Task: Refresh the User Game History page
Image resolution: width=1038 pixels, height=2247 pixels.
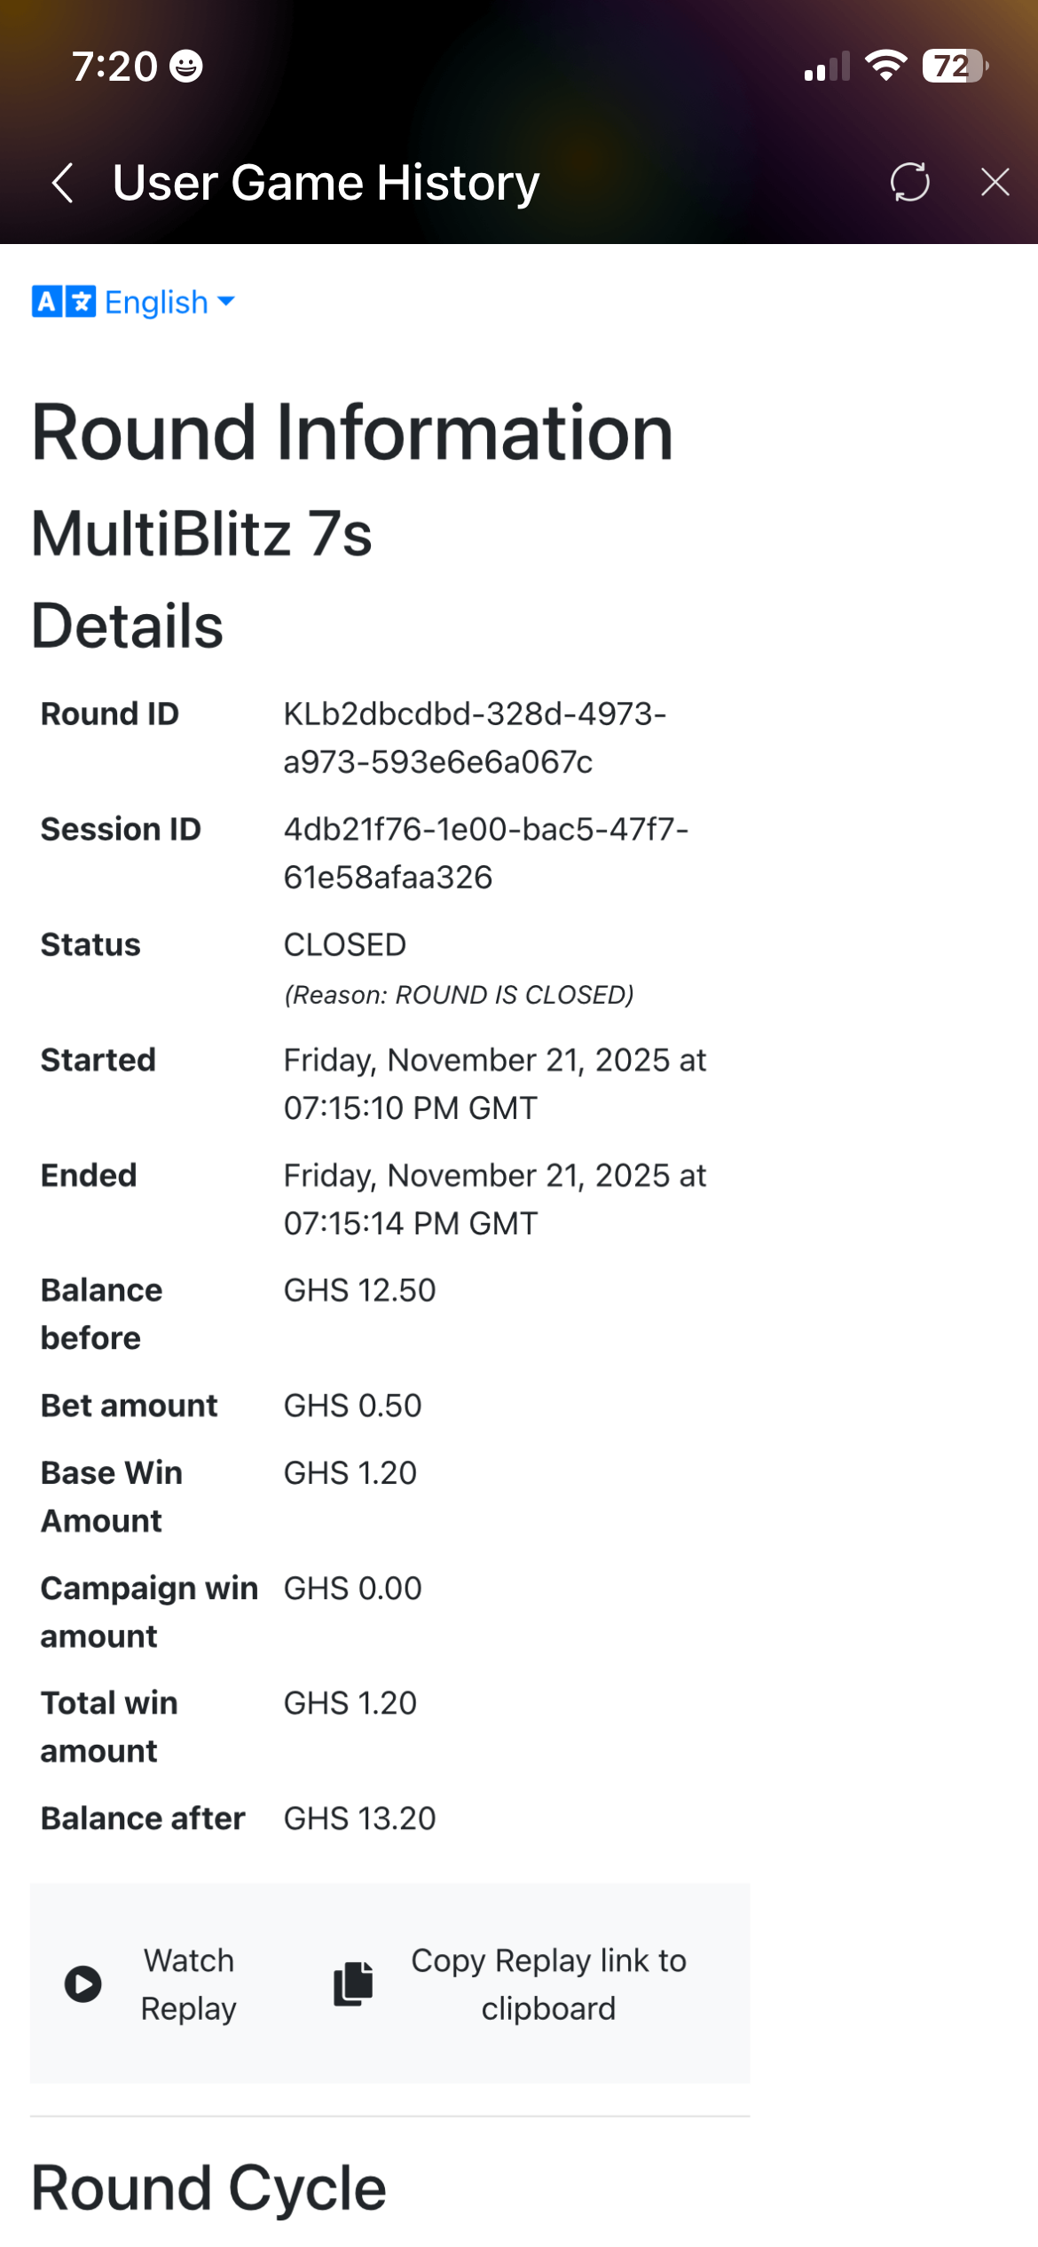Action: tap(909, 182)
